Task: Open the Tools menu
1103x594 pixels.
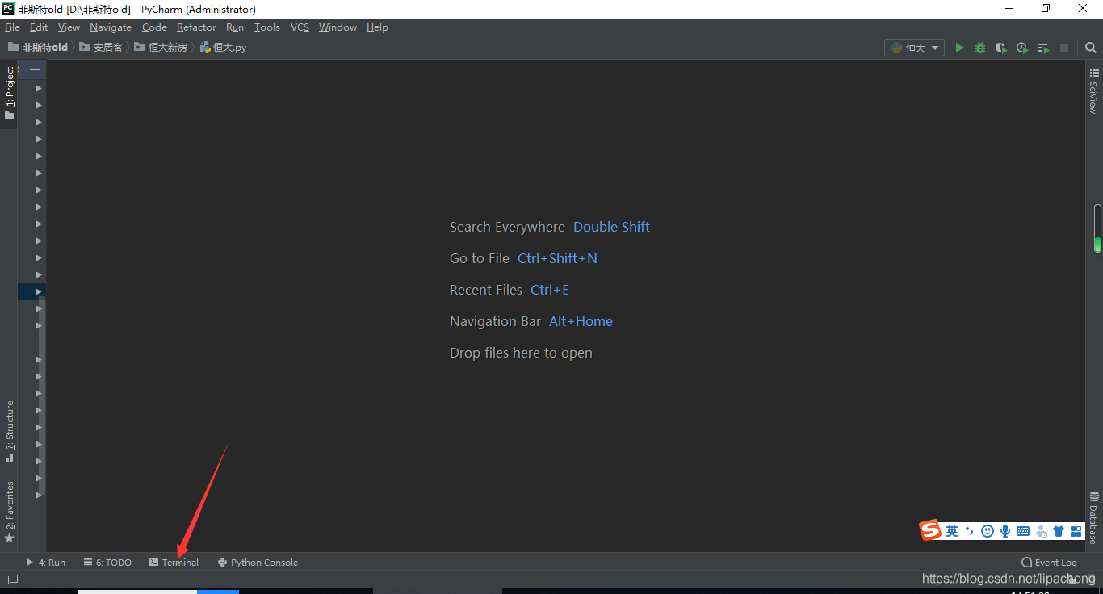Action: coord(267,27)
